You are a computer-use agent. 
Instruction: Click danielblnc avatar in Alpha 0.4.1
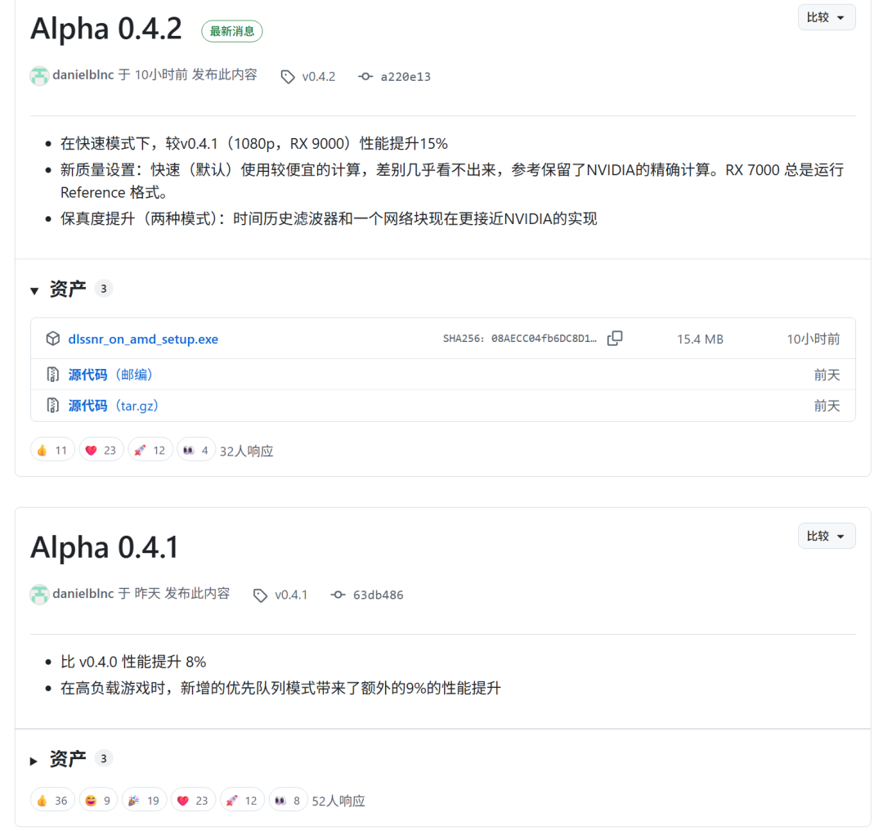[x=39, y=595]
